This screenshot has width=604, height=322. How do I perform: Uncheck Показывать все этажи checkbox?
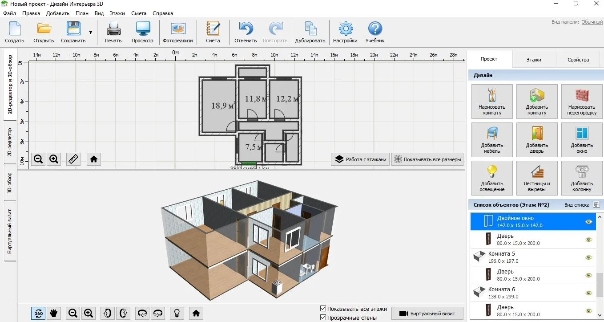tap(323, 309)
